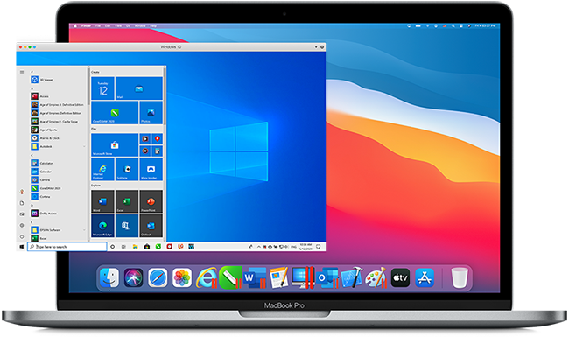Click the 'Type here to search' box

(67, 247)
